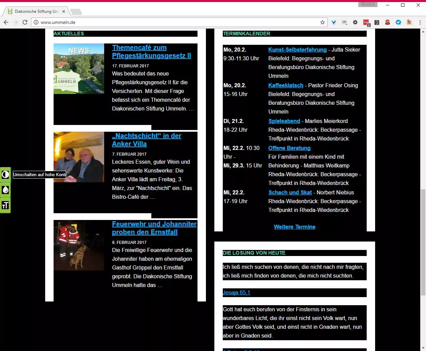Click the Umschalten auf hohe Kontraste tooltip label
The width and height of the screenshot is (426, 351).
point(39,174)
